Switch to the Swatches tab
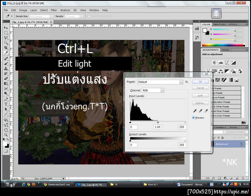Viewport: 251px width, 196px height. (220, 25)
